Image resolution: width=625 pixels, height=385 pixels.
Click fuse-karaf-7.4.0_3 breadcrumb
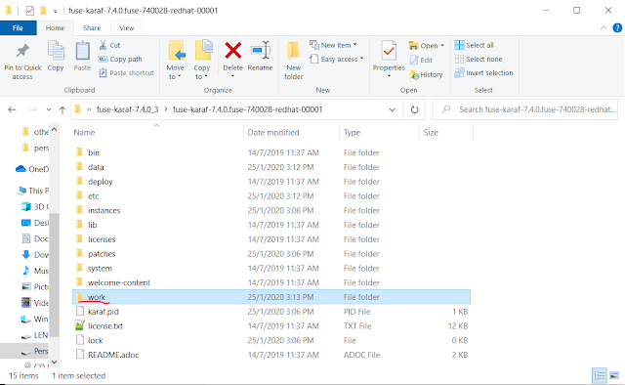pyautogui.click(x=128, y=109)
